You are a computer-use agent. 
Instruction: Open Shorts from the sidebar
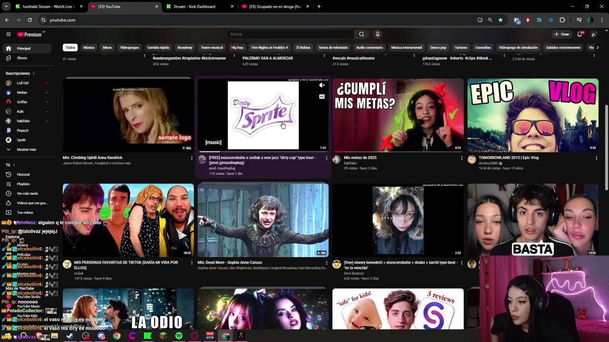[x=28, y=58]
